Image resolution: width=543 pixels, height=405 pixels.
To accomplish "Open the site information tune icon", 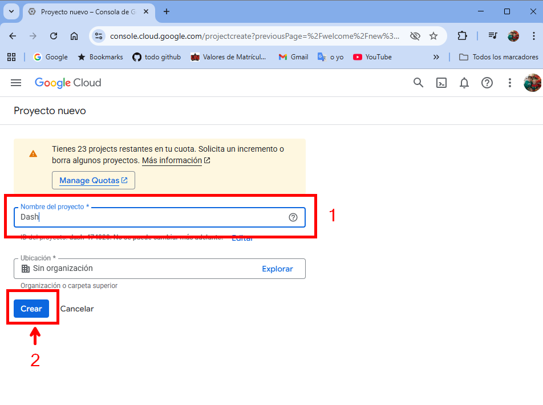I will (99, 36).
